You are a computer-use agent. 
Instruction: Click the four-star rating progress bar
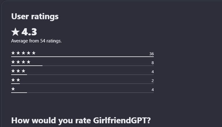tap(82, 65)
